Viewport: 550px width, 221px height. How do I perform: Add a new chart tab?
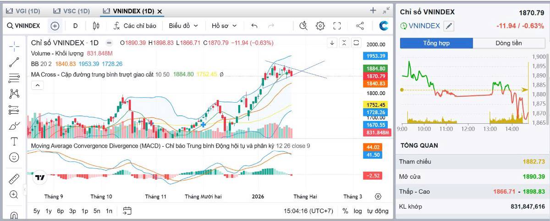pyautogui.click(x=373, y=10)
